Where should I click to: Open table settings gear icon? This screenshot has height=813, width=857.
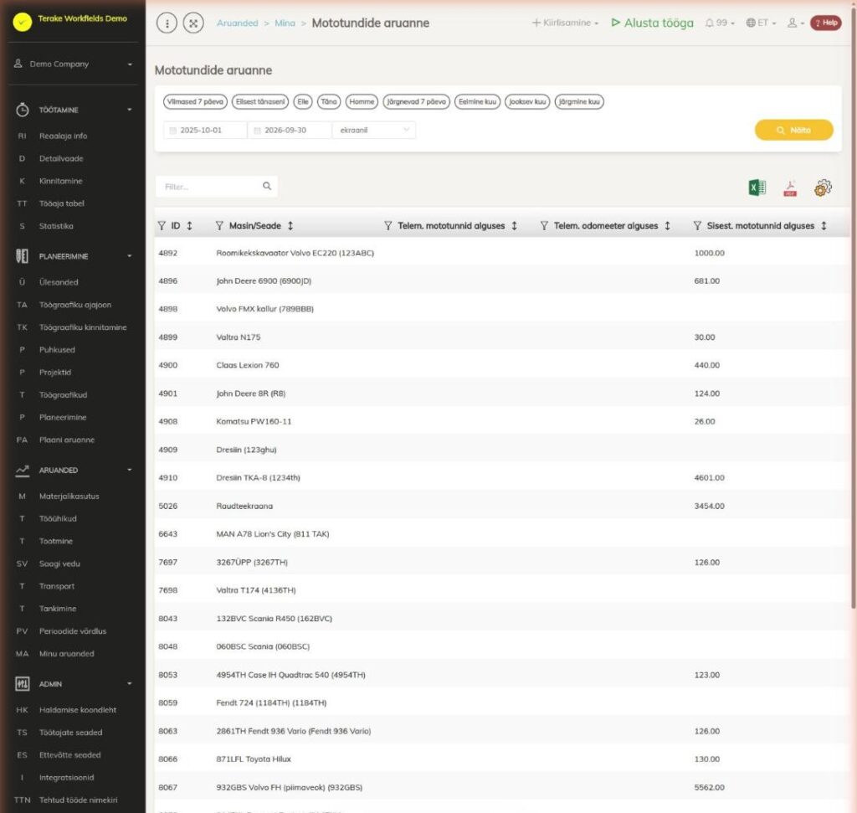(823, 188)
